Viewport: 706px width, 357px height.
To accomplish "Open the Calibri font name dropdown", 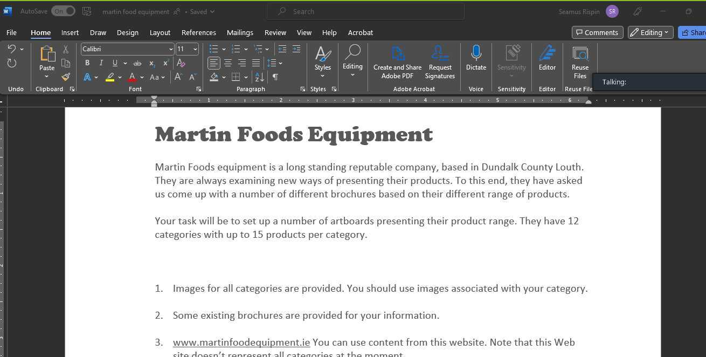I will point(171,49).
